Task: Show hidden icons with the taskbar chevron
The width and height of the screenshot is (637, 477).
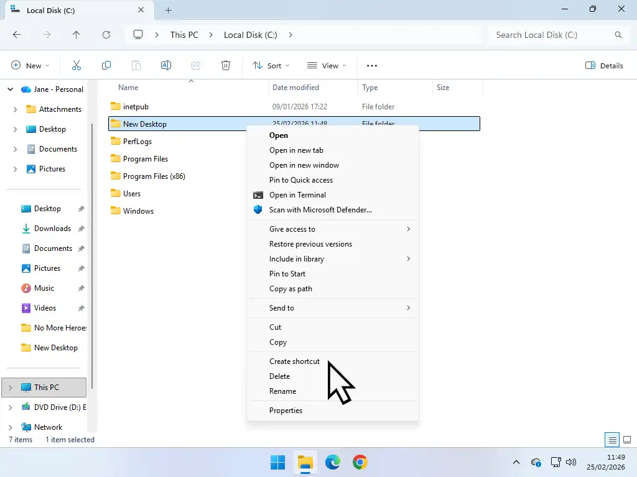Action: (516, 462)
